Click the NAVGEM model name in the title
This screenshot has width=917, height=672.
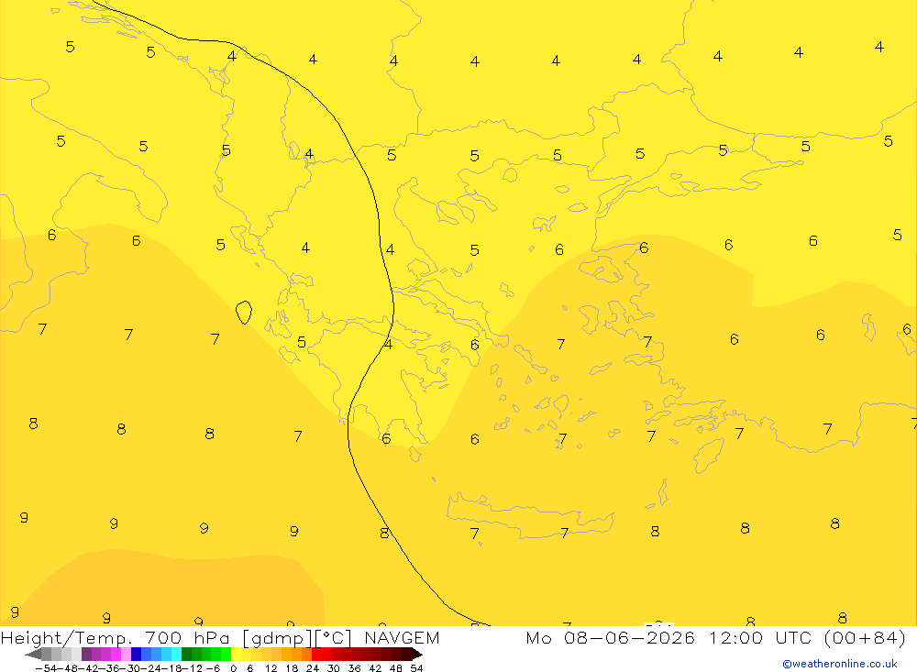402,637
